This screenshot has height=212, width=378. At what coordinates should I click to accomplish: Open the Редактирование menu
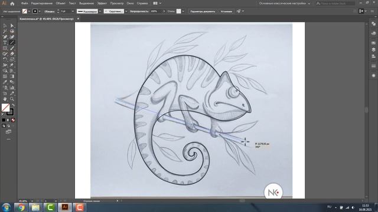point(42,4)
